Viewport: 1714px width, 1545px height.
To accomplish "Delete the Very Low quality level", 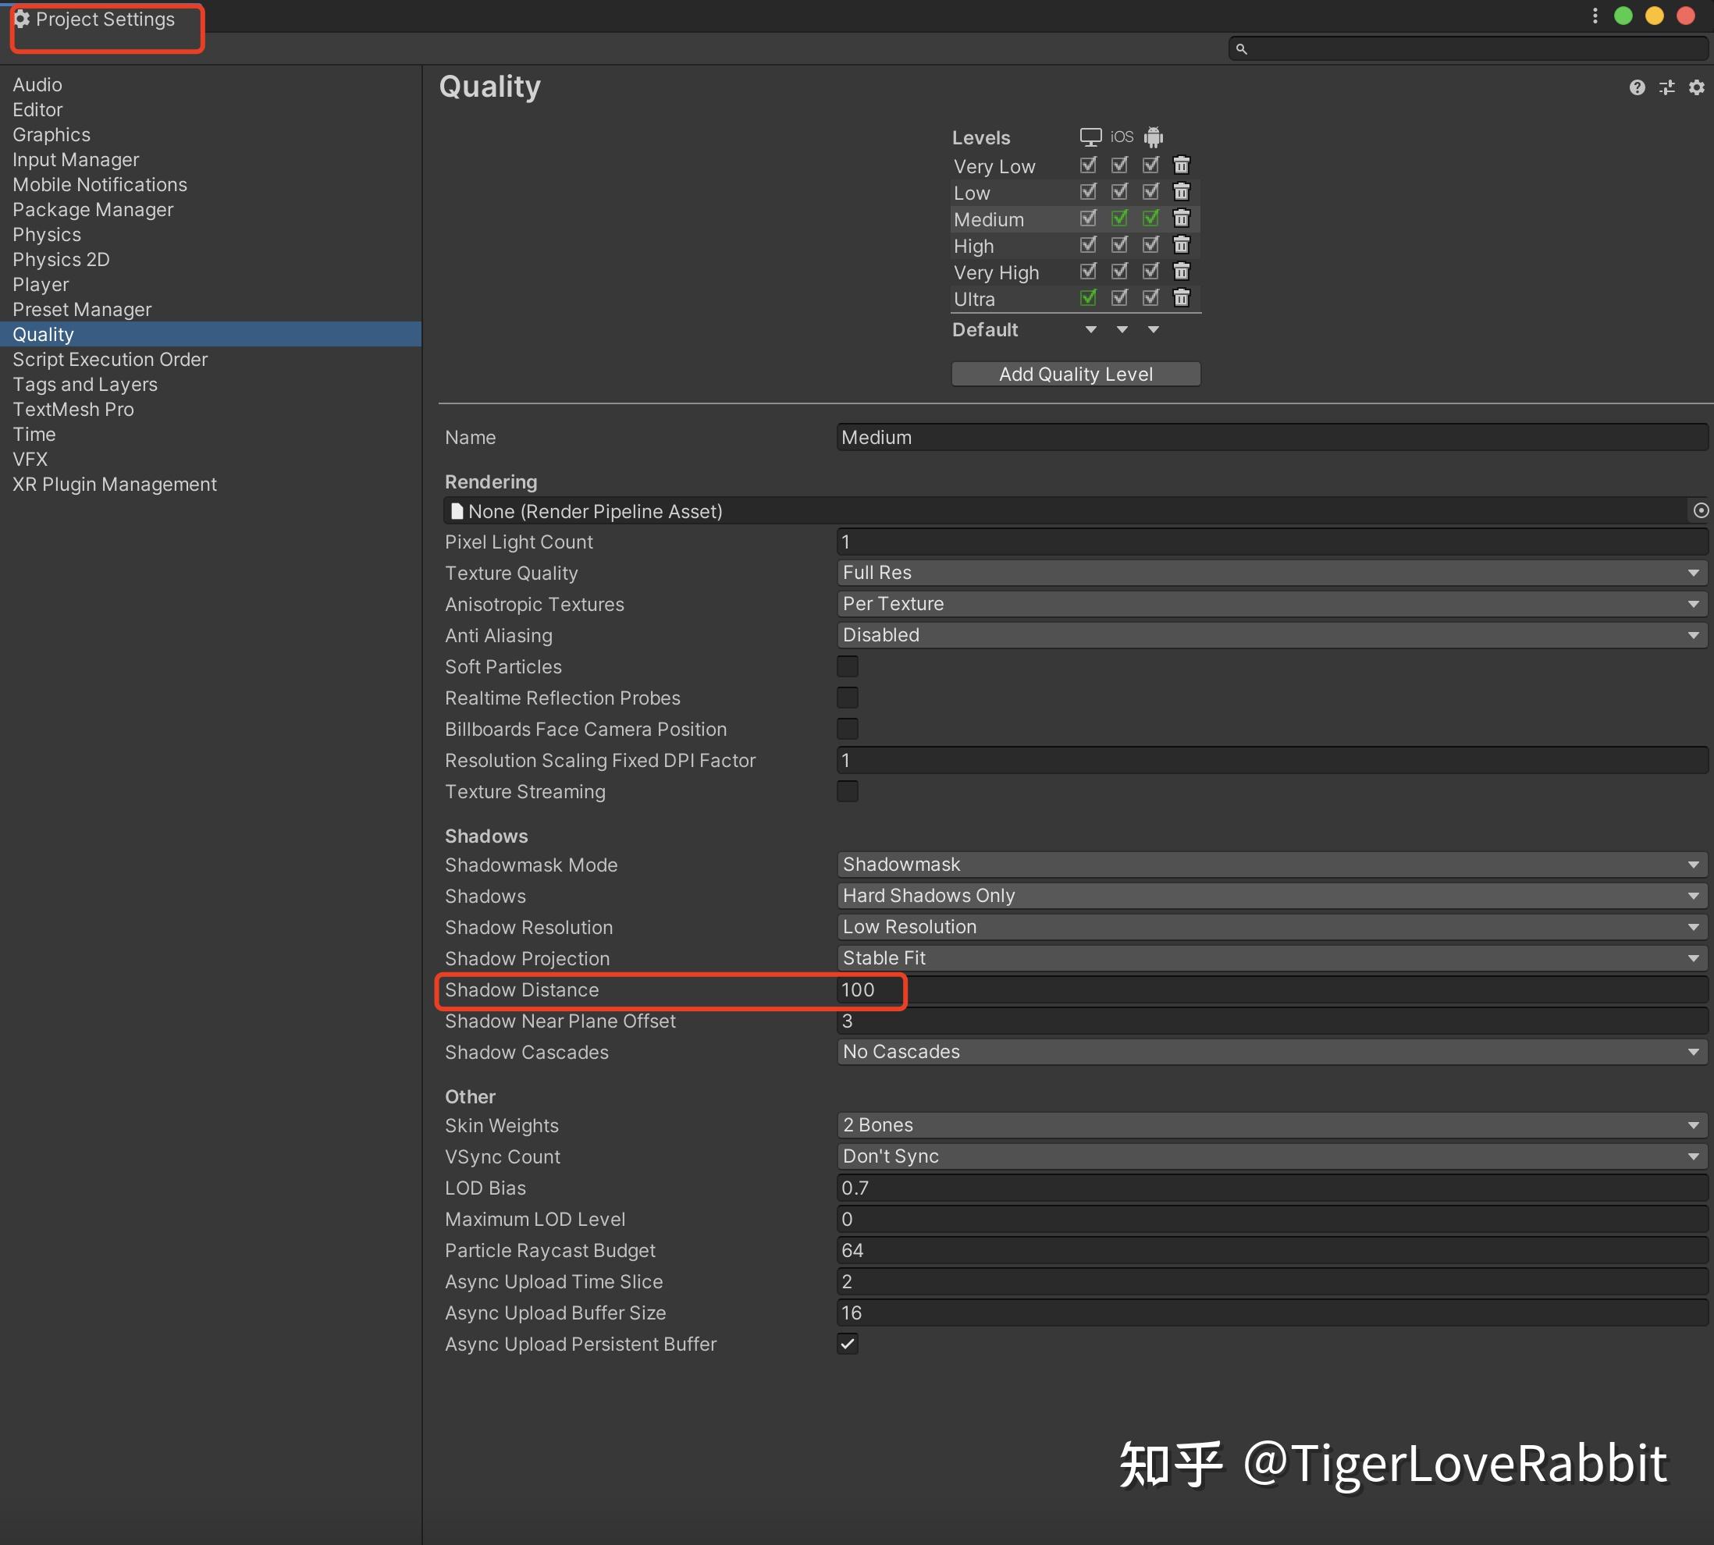I will pos(1181,165).
